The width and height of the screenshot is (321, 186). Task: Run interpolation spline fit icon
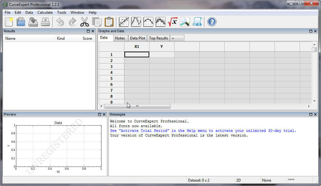[136, 22]
